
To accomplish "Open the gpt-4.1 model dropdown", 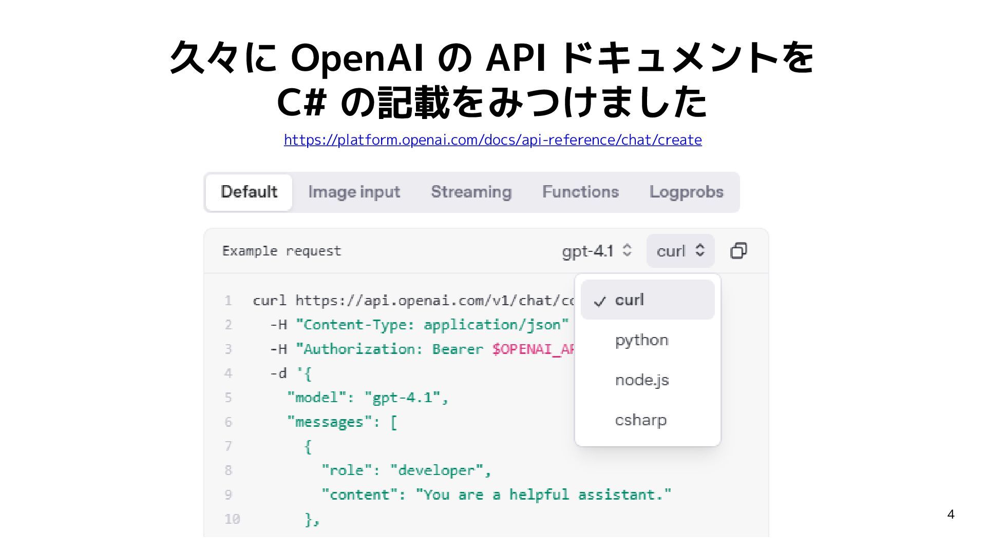I will coord(597,251).
